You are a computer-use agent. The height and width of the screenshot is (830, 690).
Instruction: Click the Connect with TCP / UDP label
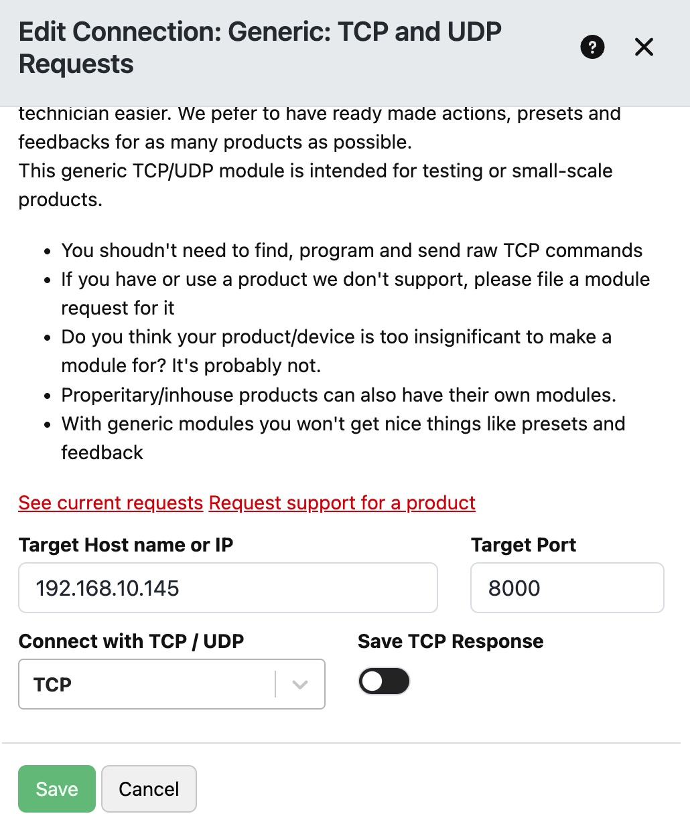pos(131,641)
